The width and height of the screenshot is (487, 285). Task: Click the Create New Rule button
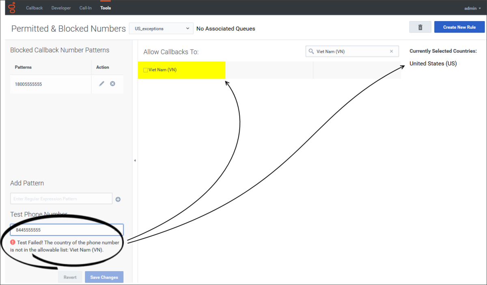pos(459,27)
